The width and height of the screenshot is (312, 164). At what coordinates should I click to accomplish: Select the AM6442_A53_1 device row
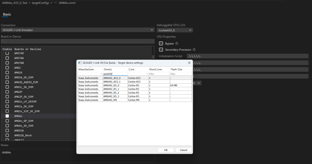pos(134,82)
